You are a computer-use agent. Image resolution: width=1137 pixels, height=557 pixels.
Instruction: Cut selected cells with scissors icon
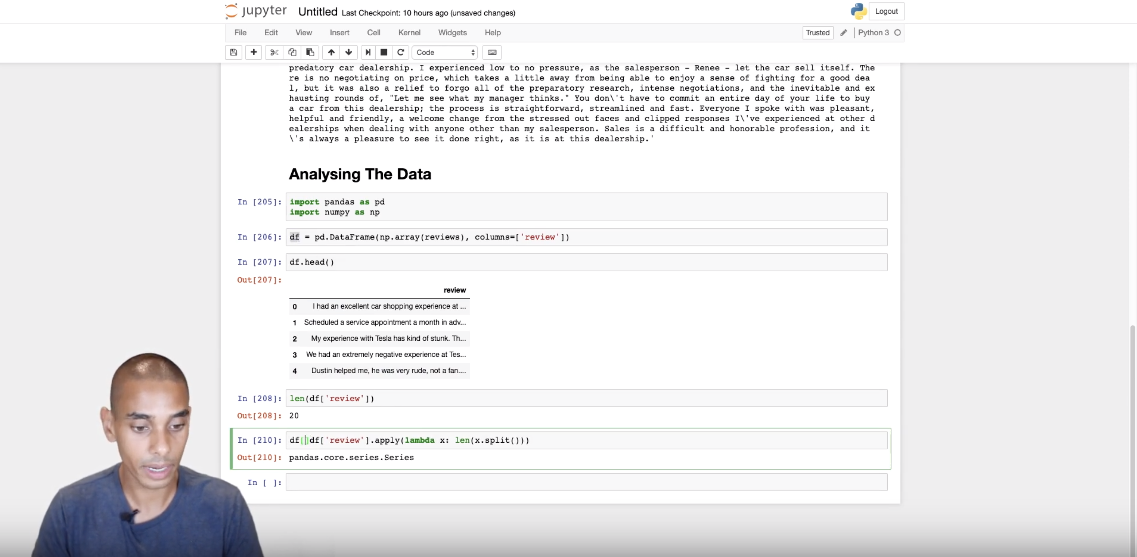[274, 52]
